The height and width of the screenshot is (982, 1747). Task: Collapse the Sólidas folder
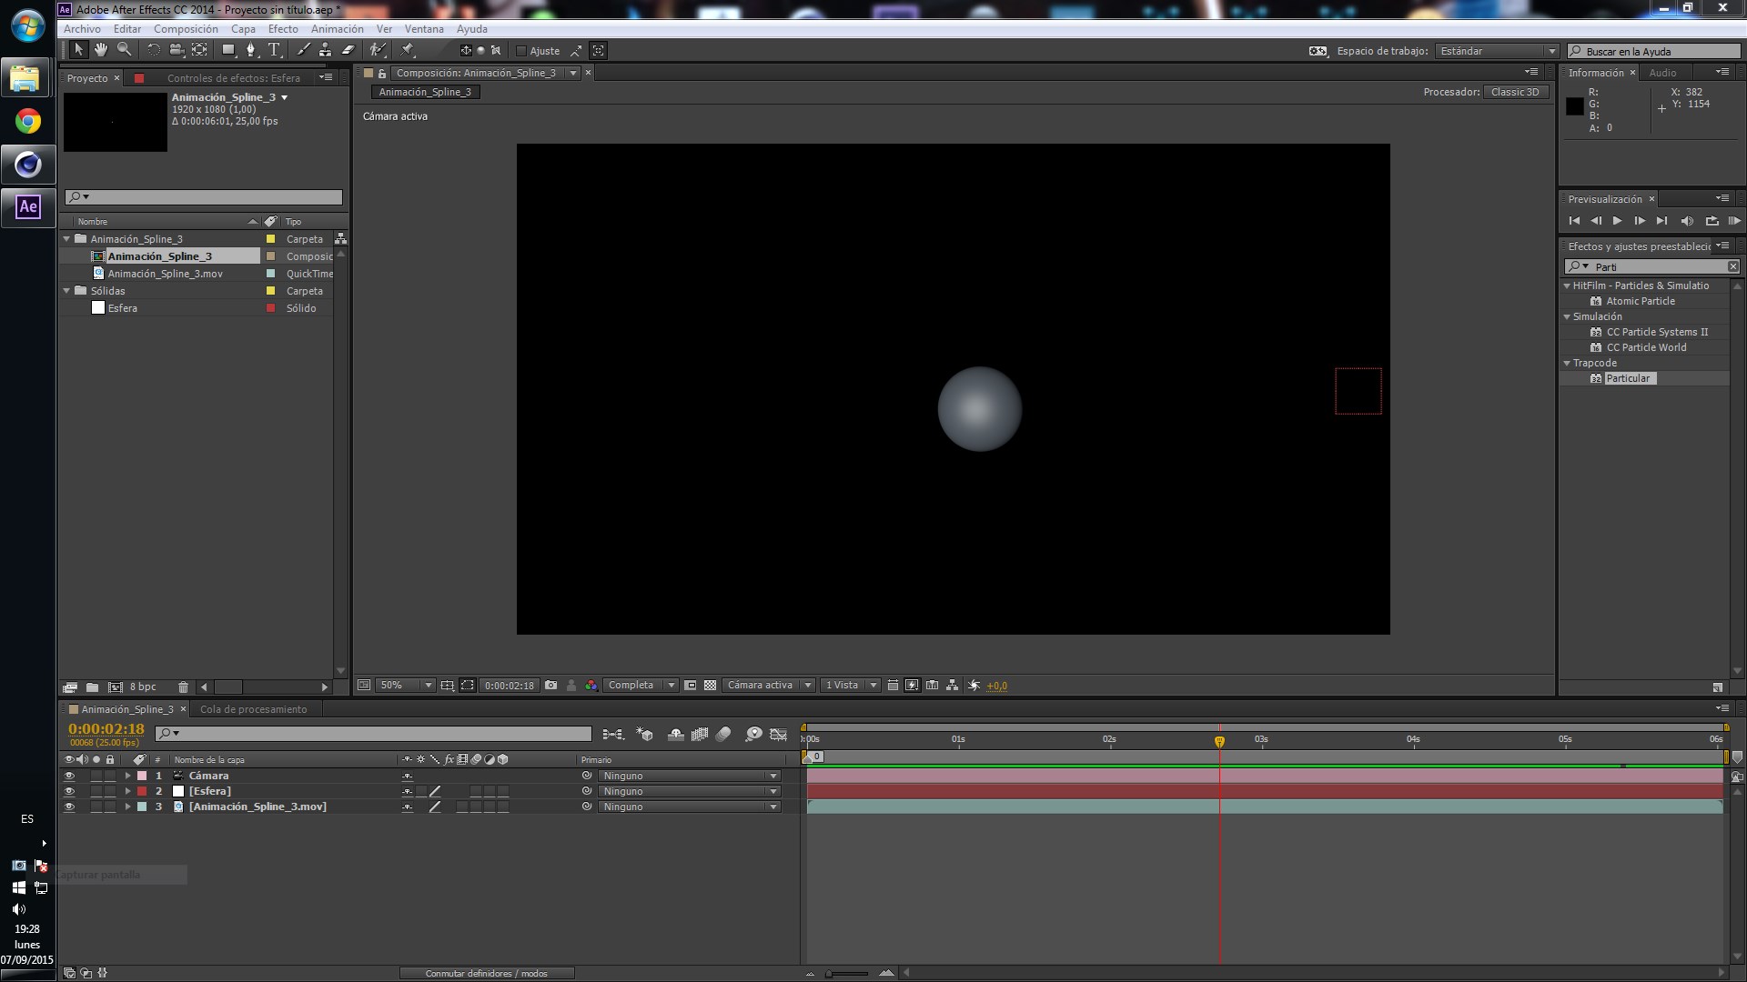click(66, 291)
